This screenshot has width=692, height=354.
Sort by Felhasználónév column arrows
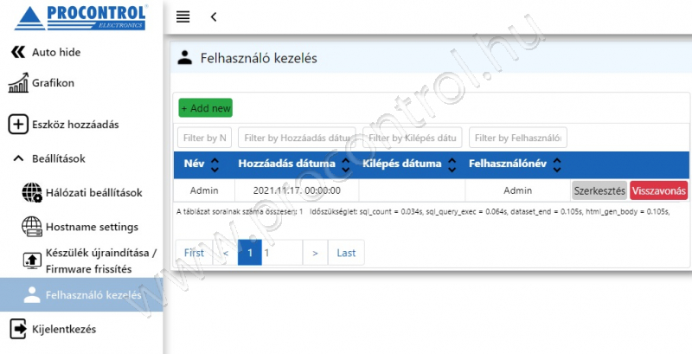pos(557,164)
